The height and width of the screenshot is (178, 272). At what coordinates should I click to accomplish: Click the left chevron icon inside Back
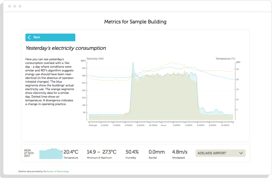click(x=29, y=37)
